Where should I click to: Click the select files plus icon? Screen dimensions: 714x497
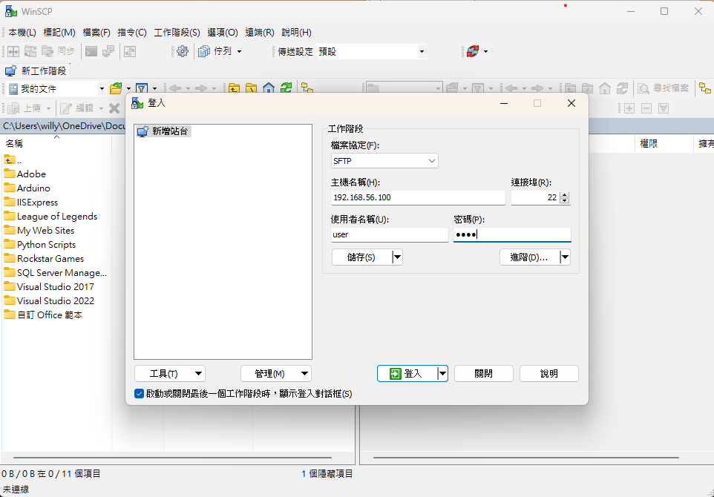(x=629, y=108)
